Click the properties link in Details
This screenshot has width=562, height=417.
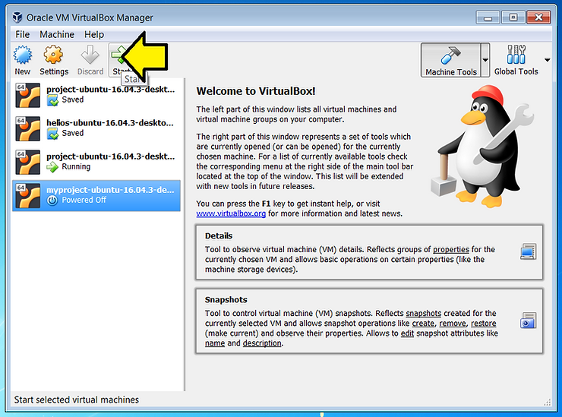[x=451, y=250]
